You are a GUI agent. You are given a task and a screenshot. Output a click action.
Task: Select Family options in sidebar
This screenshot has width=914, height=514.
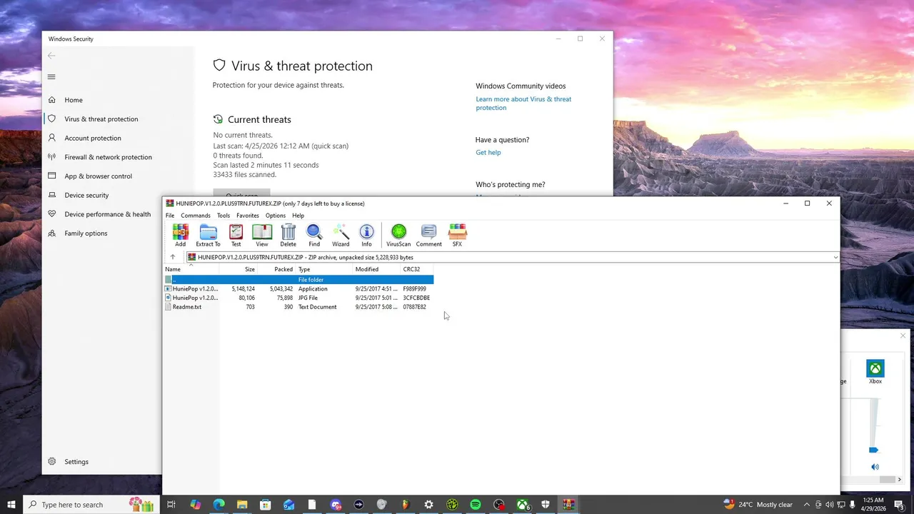pyautogui.click(x=86, y=233)
